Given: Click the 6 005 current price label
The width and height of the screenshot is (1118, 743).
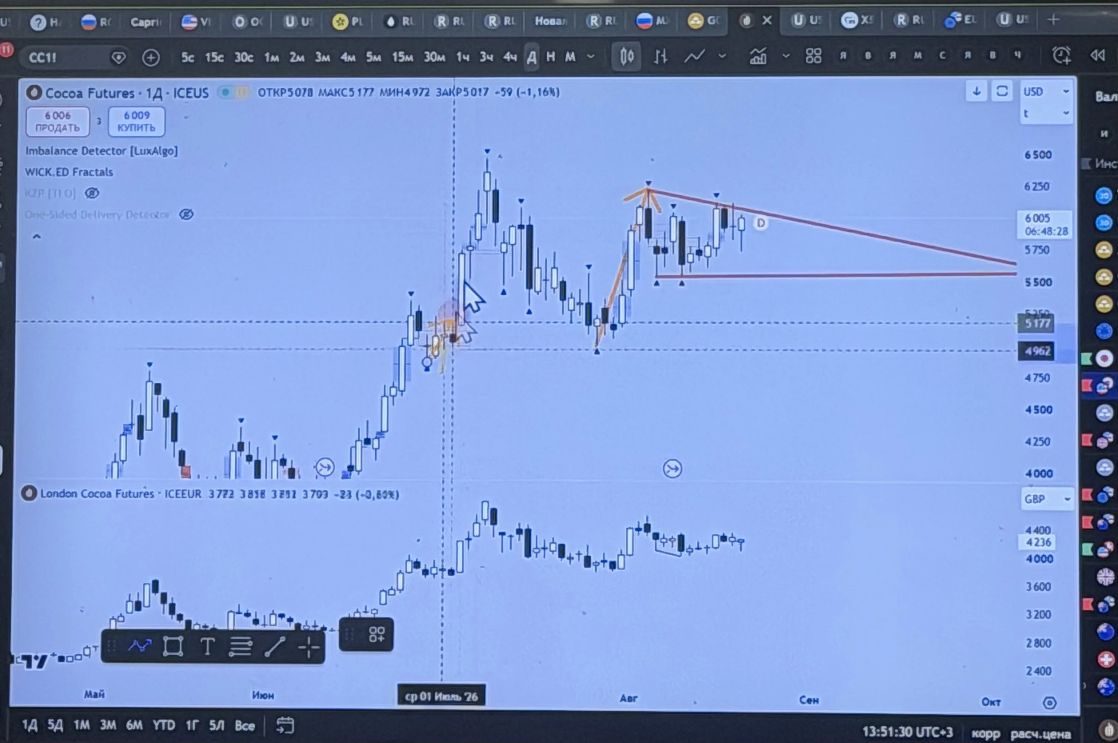Looking at the screenshot, I should (1045, 224).
